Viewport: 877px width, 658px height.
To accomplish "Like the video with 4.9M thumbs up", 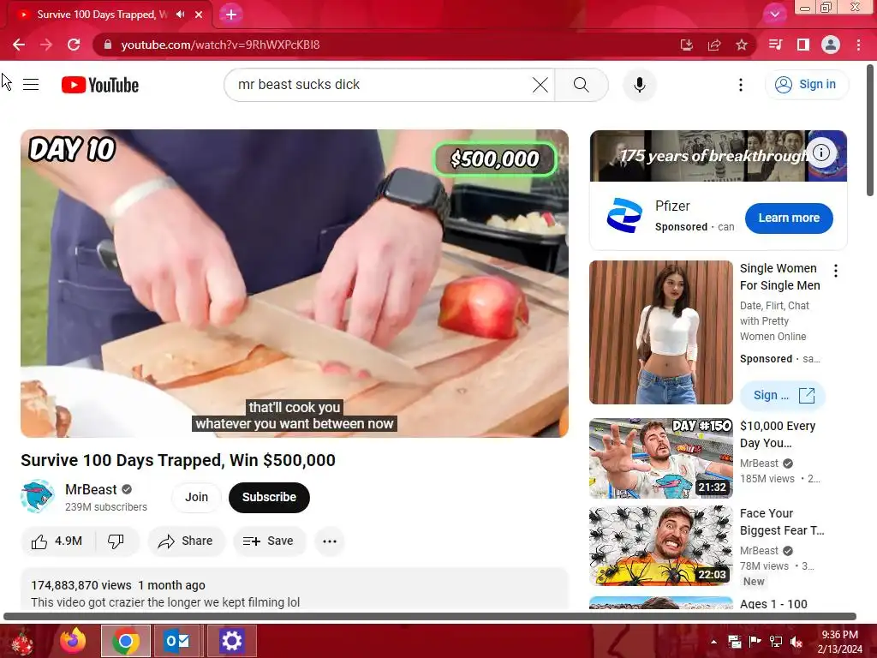I will tap(57, 541).
